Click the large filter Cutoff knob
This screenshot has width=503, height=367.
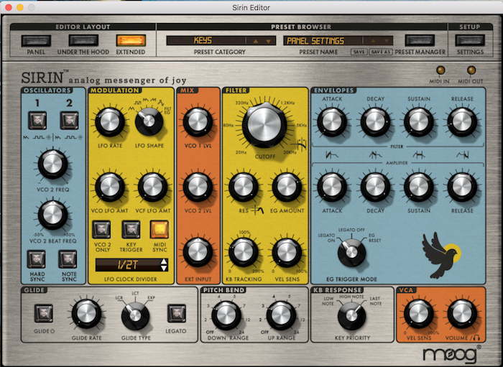(264, 125)
